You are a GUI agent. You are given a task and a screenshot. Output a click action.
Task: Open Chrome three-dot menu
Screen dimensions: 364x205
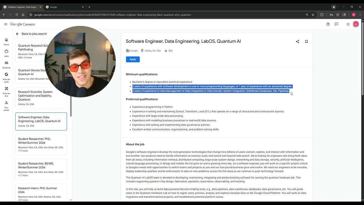tap(360, 15)
